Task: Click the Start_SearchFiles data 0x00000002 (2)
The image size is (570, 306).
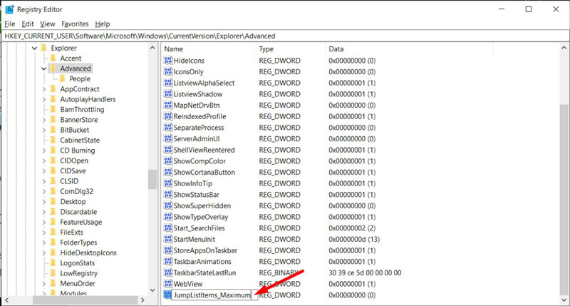Action: 352,228
